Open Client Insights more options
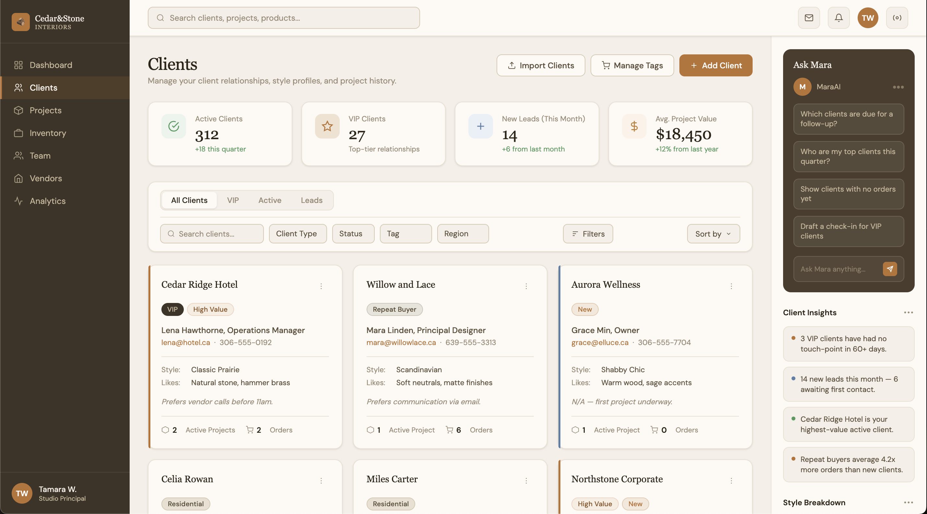 pyautogui.click(x=908, y=312)
